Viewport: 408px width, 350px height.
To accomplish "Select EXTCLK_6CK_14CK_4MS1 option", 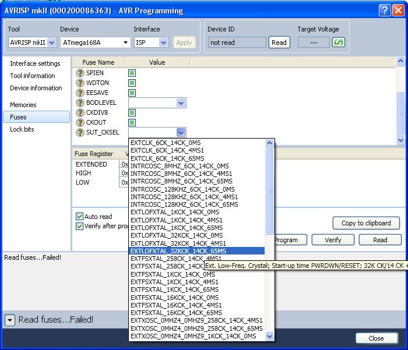I will click(x=197, y=150).
